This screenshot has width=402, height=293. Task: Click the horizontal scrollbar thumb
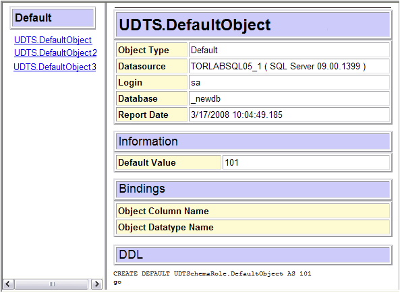pos(51,284)
